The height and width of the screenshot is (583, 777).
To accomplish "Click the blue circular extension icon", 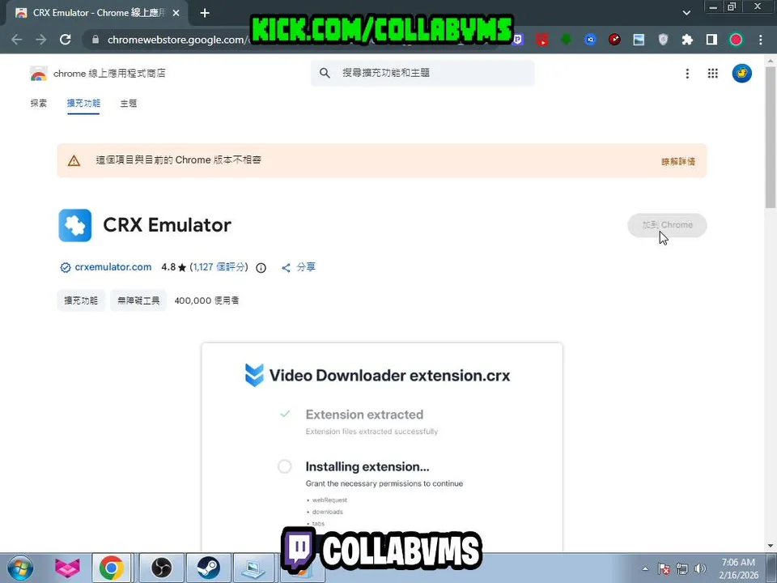I will click(x=590, y=40).
